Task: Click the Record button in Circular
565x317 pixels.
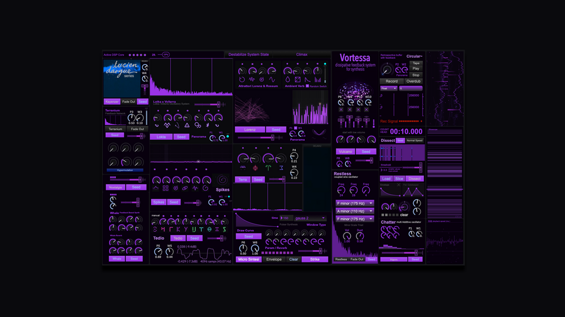Action: click(x=392, y=81)
